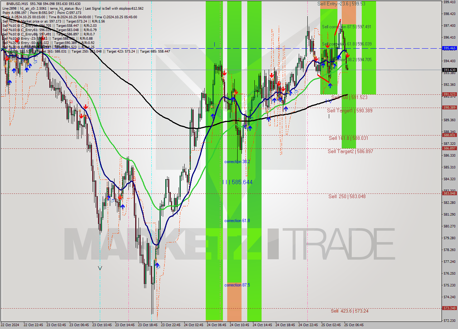Click the 'Sell 423.6 | 573.24' label
The width and height of the screenshot is (458, 329).
[x=350, y=311]
